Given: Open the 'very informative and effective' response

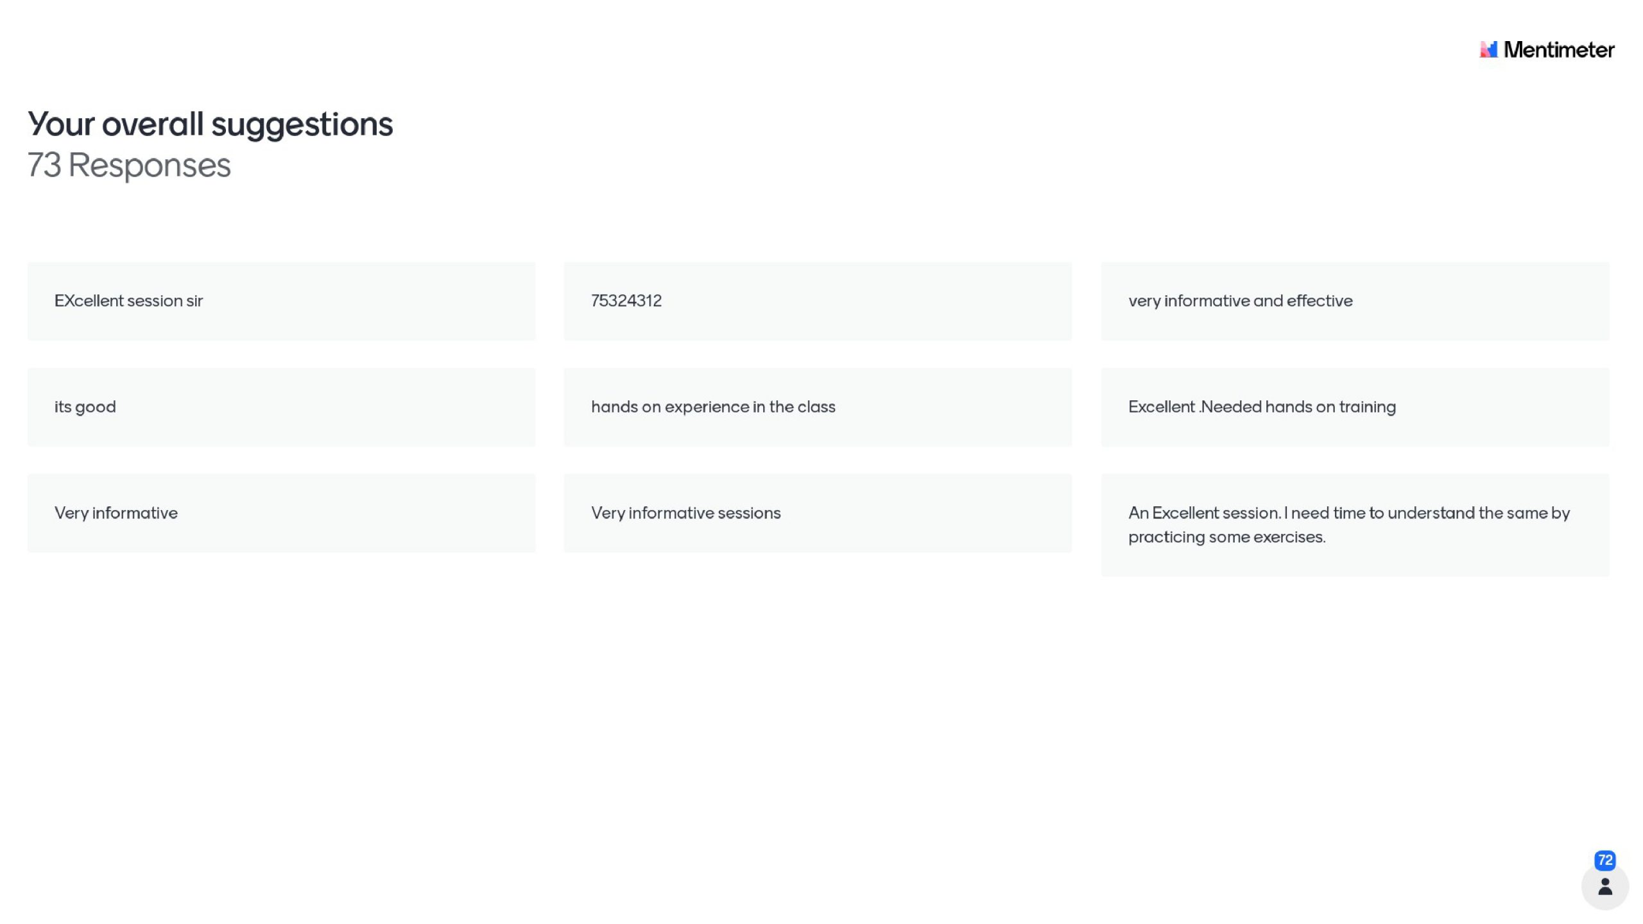Looking at the screenshot, I should pos(1355,301).
